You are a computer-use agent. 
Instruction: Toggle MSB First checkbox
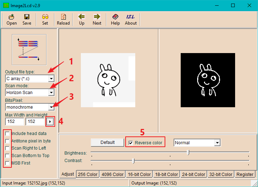[7, 163]
